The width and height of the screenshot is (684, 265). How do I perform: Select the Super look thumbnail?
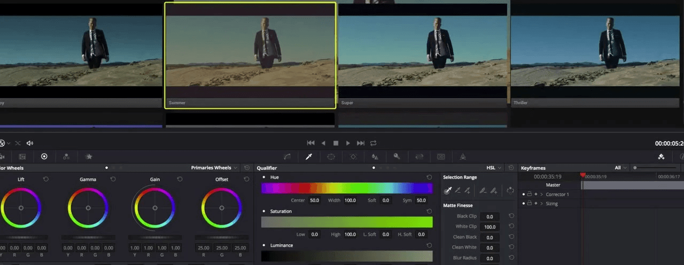click(x=422, y=55)
